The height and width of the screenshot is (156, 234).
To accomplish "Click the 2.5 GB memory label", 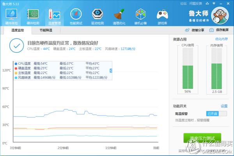I will (x=217, y=92).
